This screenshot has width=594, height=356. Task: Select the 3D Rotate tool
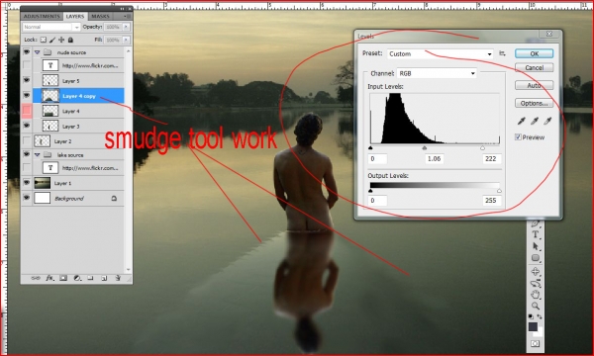[x=536, y=272]
